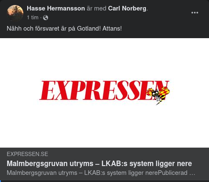Click the bee mascot in Expressen logo
The width and height of the screenshot is (209, 182).
click(158, 95)
